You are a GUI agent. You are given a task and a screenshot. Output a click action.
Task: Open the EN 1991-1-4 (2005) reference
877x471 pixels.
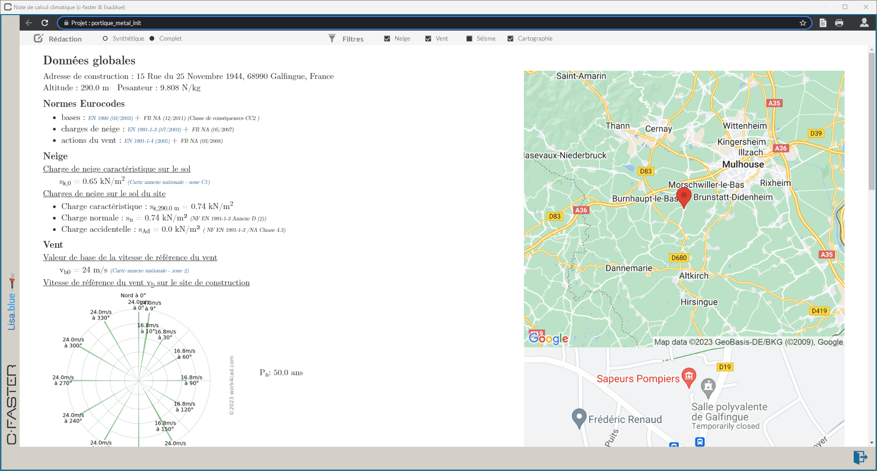[147, 141]
